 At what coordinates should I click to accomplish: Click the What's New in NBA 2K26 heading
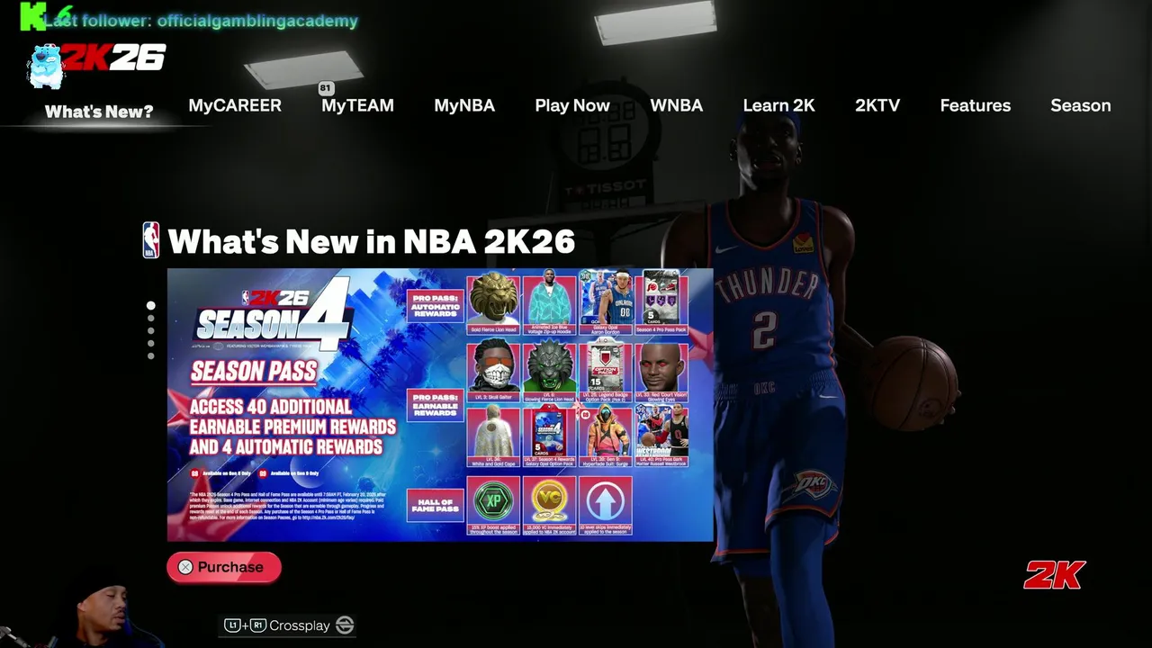click(371, 241)
